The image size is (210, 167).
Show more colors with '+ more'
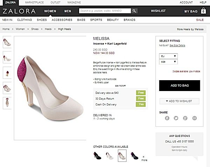(144, 159)
